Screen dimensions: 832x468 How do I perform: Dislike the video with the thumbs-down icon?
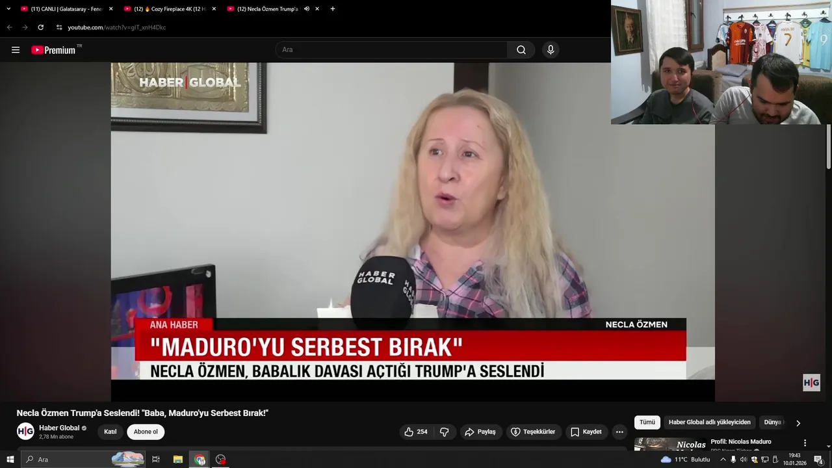click(445, 432)
